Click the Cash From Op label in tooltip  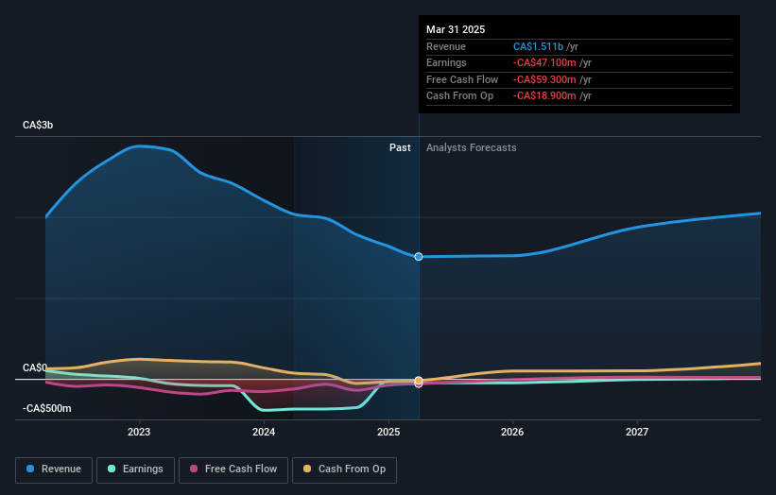click(459, 96)
